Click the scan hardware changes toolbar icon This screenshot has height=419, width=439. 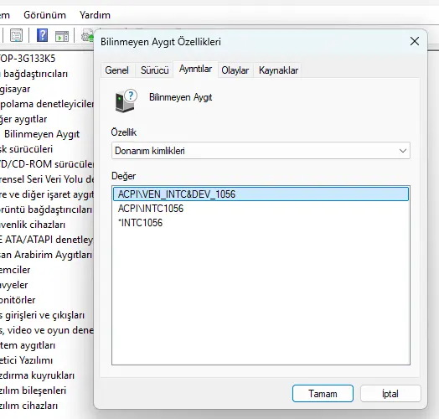pos(87,36)
